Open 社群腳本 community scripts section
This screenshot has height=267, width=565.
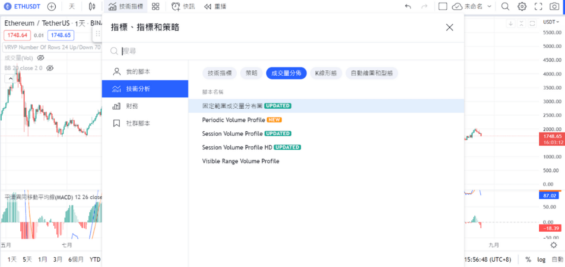pos(145,123)
